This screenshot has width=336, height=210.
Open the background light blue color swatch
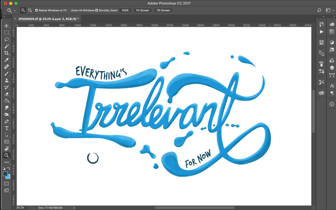9,177
